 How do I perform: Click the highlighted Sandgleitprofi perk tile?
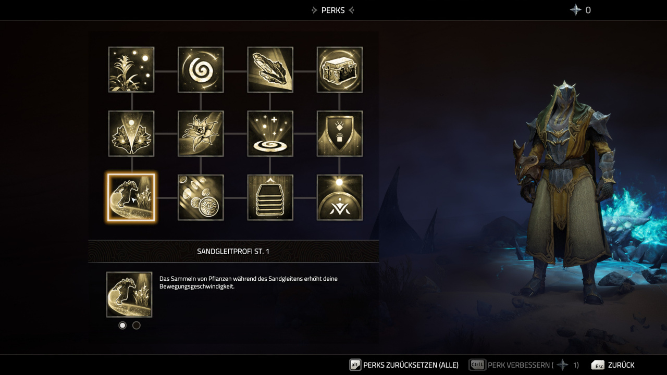point(131,197)
